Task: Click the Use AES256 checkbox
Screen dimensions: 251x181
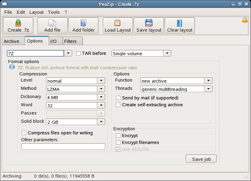Action: click(118, 149)
